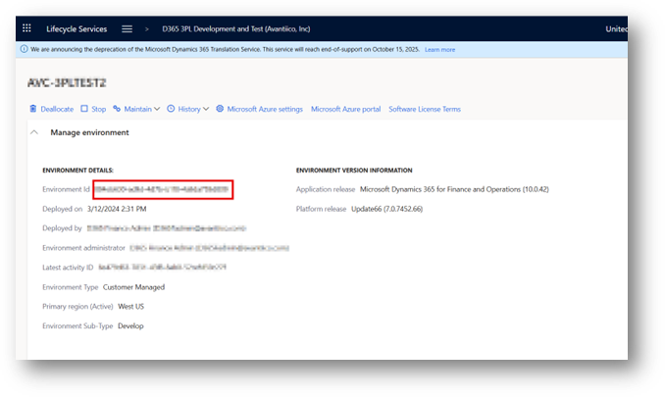Select the Latest activity ID value
This screenshot has height=398, width=665.
162,267
